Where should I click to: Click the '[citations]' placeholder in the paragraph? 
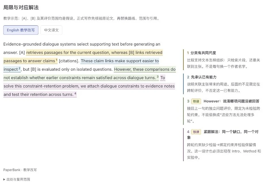(69, 61)
